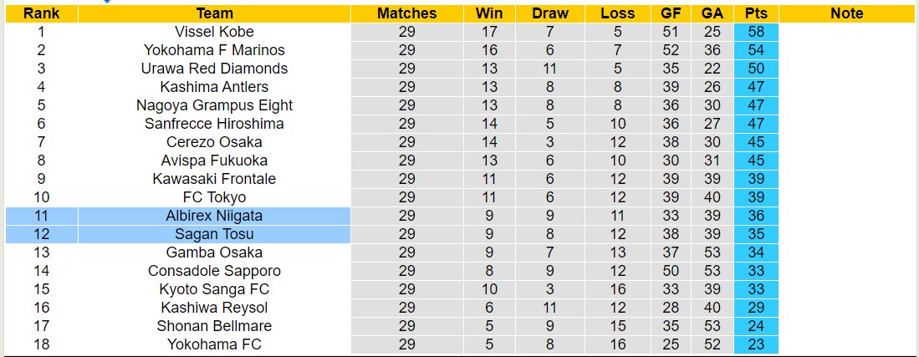The image size is (919, 357).
Task: Click the Matches column header
Action: coord(406,13)
